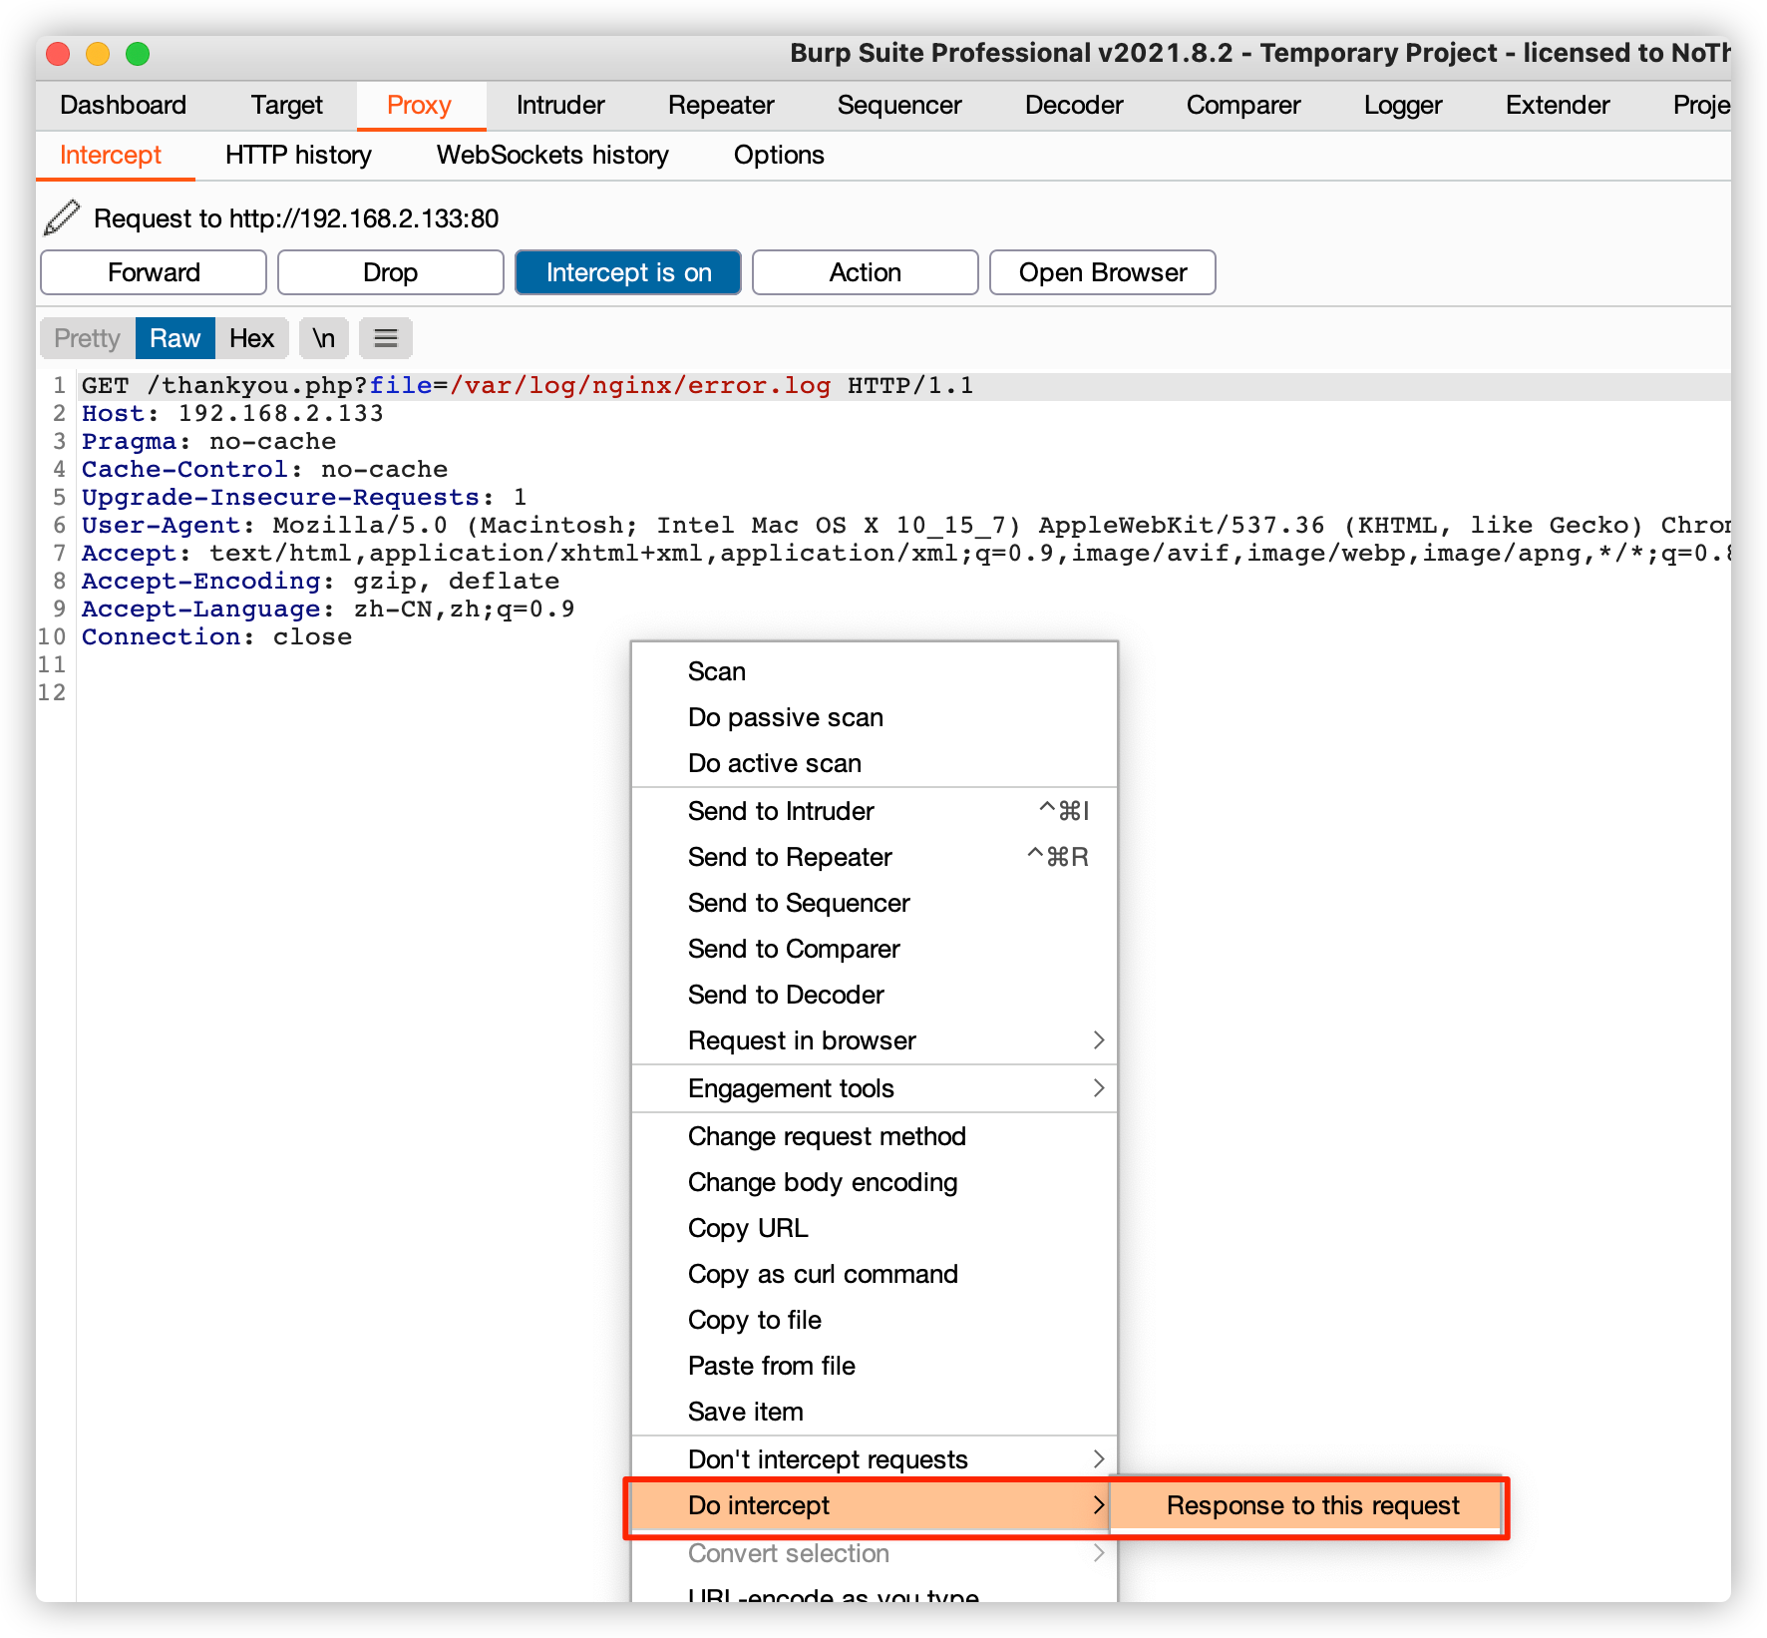Open the Decoder tab

point(1074,105)
